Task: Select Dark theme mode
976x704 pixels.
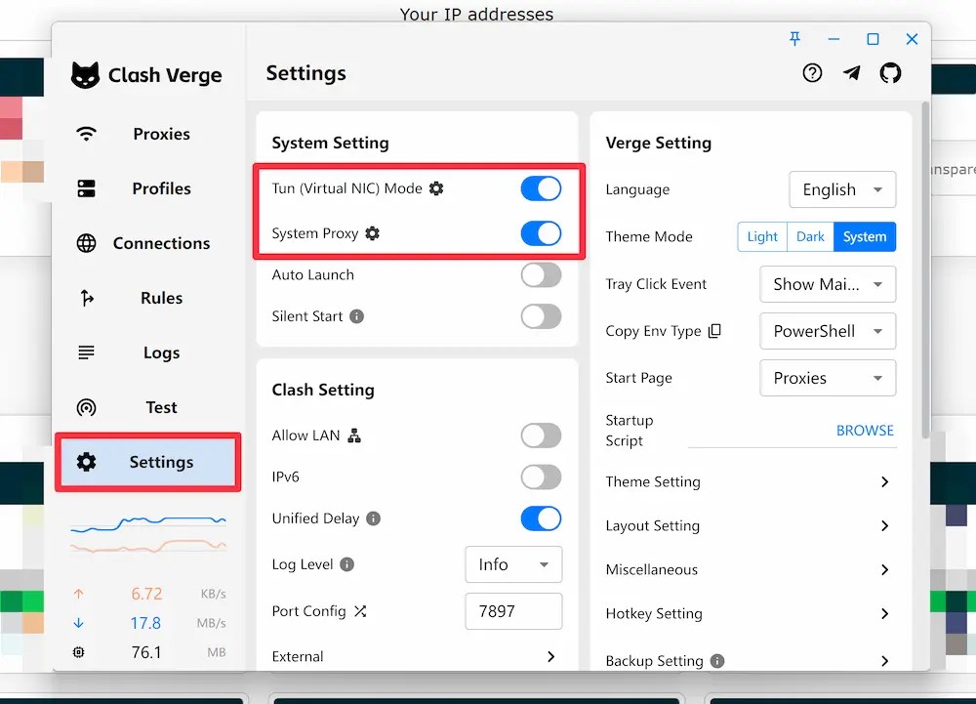Action: (810, 236)
